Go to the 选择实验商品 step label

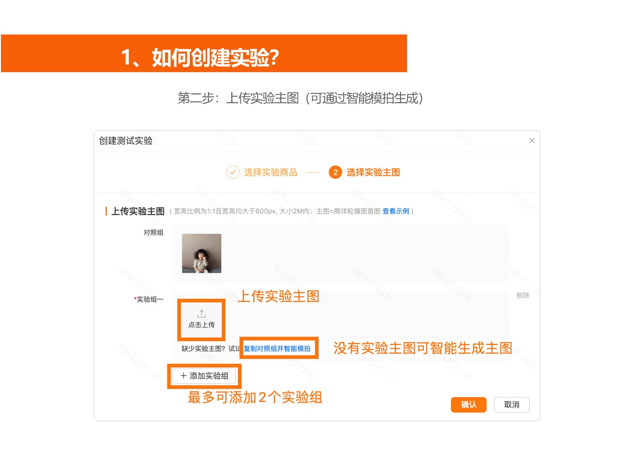(270, 172)
